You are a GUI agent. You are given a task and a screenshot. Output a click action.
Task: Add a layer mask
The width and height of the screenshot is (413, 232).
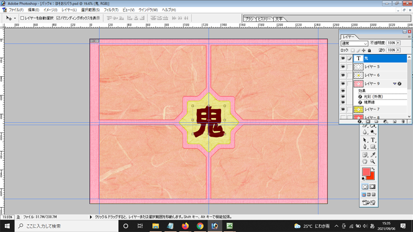point(368,122)
